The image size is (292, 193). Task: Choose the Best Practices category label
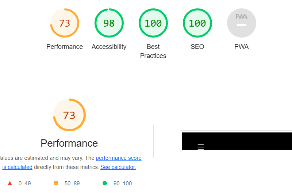153,51
